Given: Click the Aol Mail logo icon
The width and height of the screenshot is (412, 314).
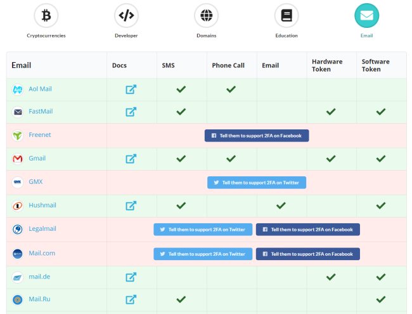Looking at the screenshot, I should click(18, 89).
